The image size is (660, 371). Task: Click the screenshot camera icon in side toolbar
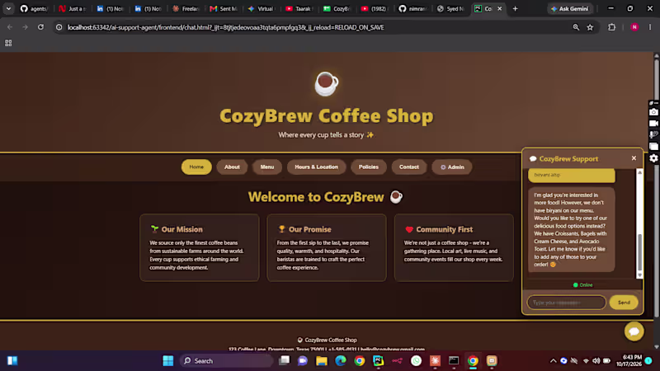(x=653, y=112)
